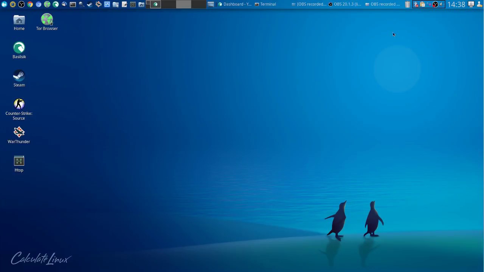Open the system monitor panel launcher
Screen dimensions: 484x272
tap(107, 4)
